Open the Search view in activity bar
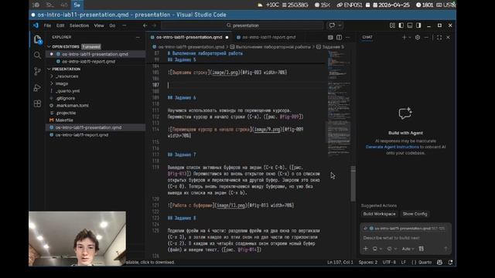Screen dimensions: 495x278 click(37, 56)
